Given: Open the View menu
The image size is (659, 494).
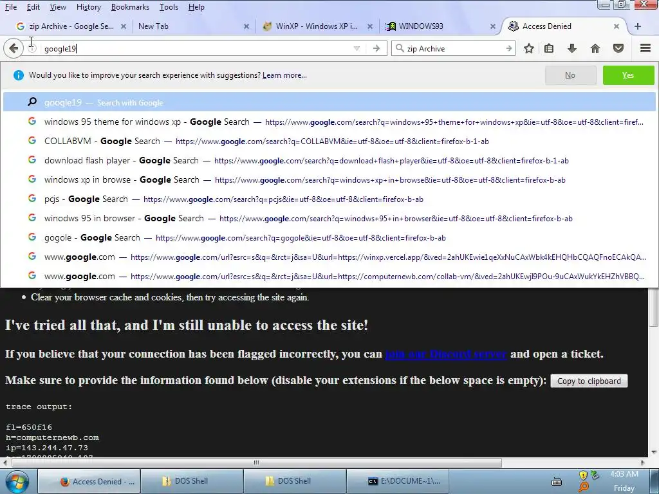Looking at the screenshot, I should click(58, 7).
